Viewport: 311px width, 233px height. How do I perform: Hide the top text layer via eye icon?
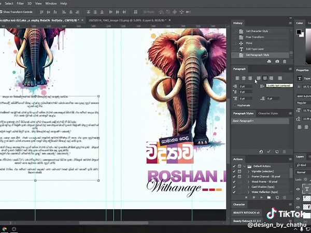[298, 189]
